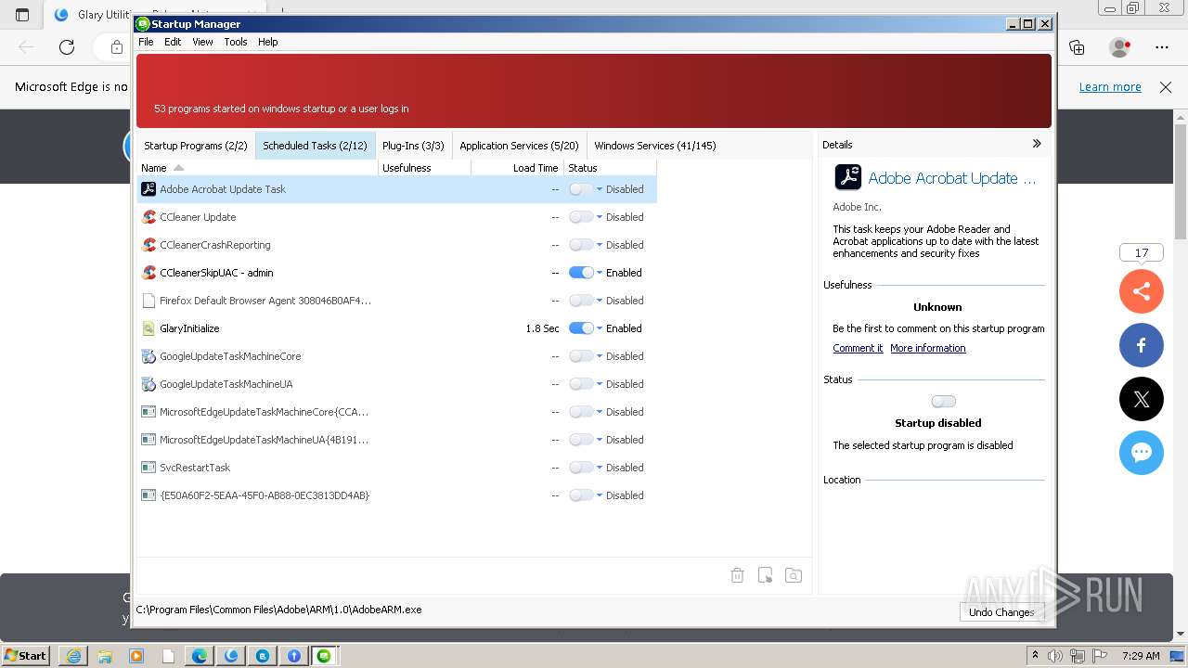
Task: Sort list by the Name column header
Action: [257, 168]
